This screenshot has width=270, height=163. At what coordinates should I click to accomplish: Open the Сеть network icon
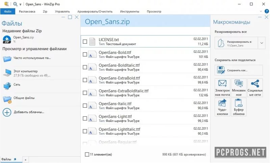point(7,86)
